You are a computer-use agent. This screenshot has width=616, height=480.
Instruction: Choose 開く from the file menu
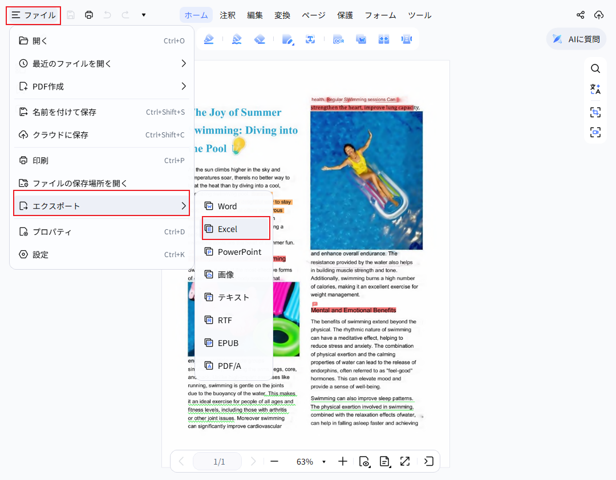click(x=102, y=41)
